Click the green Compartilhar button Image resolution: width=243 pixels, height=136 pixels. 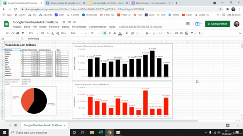[218, 24]
